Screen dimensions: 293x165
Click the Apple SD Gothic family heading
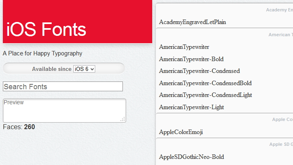(x=281, y=144)
